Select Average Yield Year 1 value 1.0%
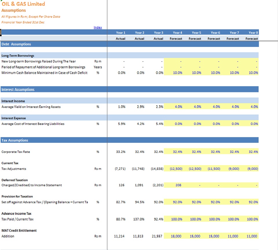Viewport: 278px width, 250px height. [x=122, y=107]
